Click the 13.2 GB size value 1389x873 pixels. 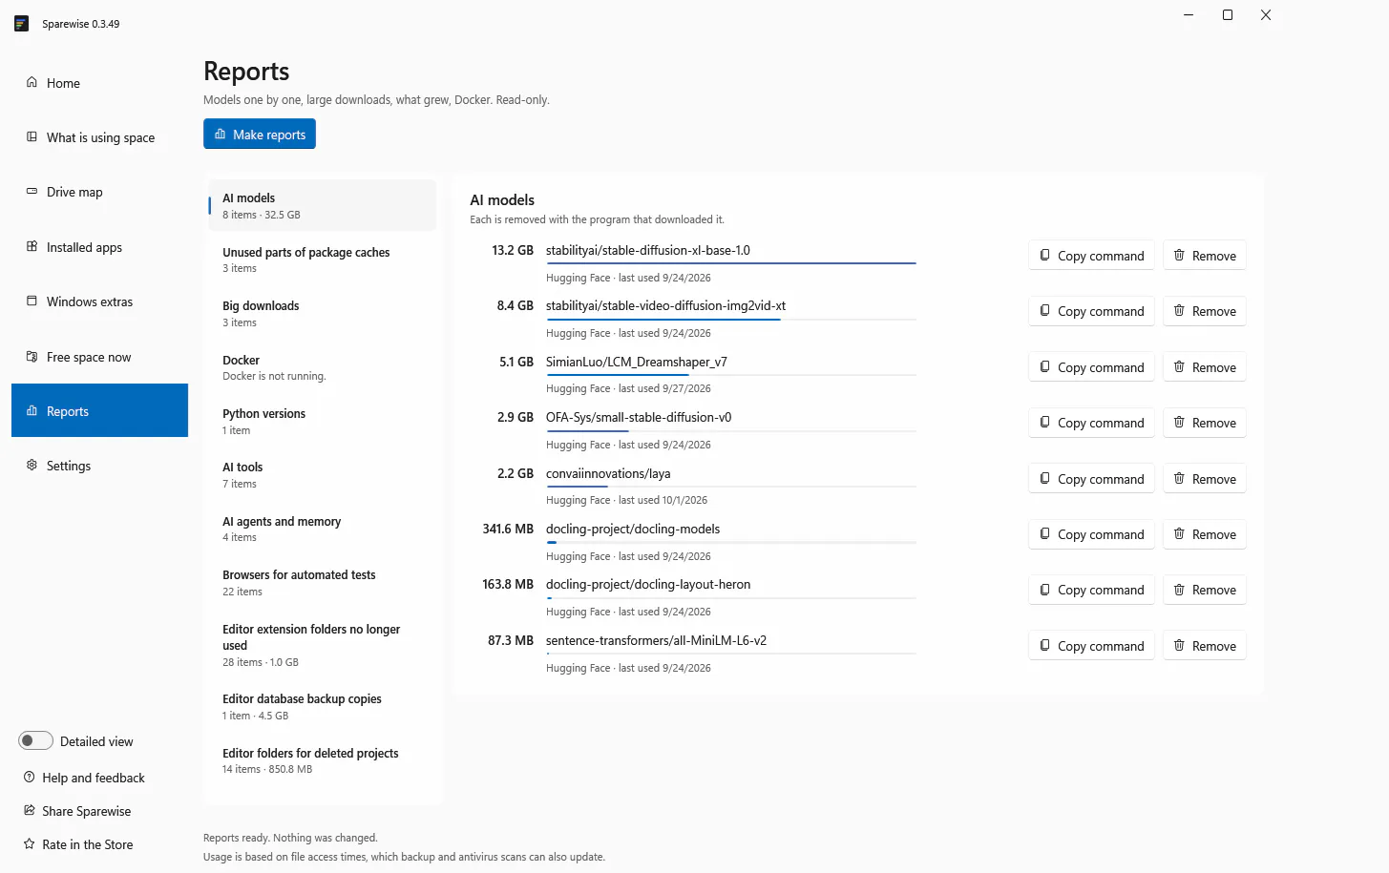(513, 250)
